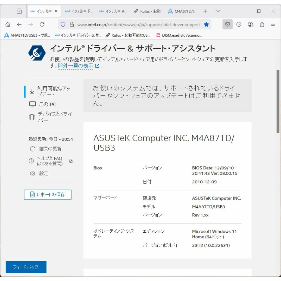Select デバイスとドライバー sidebar item
The width and height of the screenshot is (281, 281).
coord(50,117)
